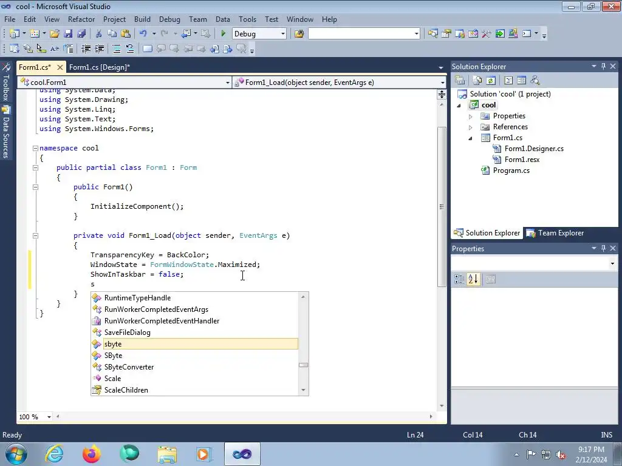The image size is (622, 466).
Task: Start debugging with the green play icon
Action: point(224,34)
